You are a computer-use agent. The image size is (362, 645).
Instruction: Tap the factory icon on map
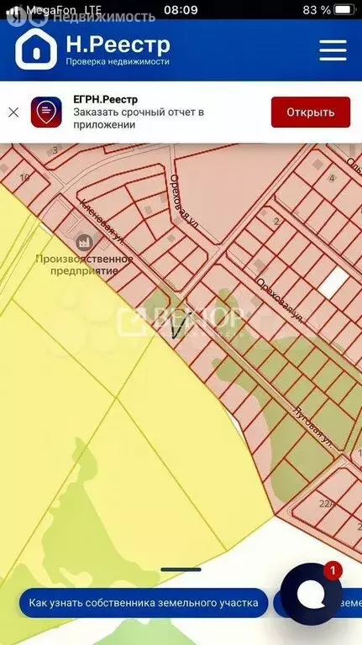click(x=85, y=242)
